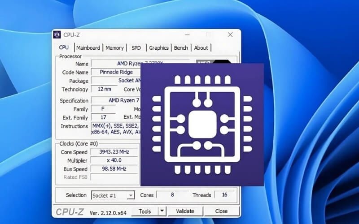Open the Graphics tab

(x=159, y=48)
